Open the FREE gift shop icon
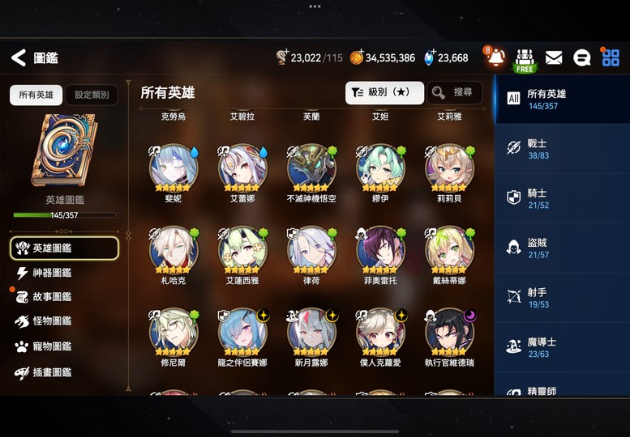630x437 pixels. click(x=525, y=60)
